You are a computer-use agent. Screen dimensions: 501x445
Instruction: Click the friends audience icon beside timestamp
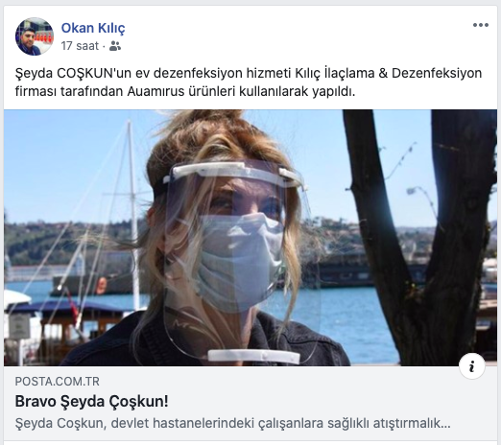pyautogui.click(x=115, y=46)
